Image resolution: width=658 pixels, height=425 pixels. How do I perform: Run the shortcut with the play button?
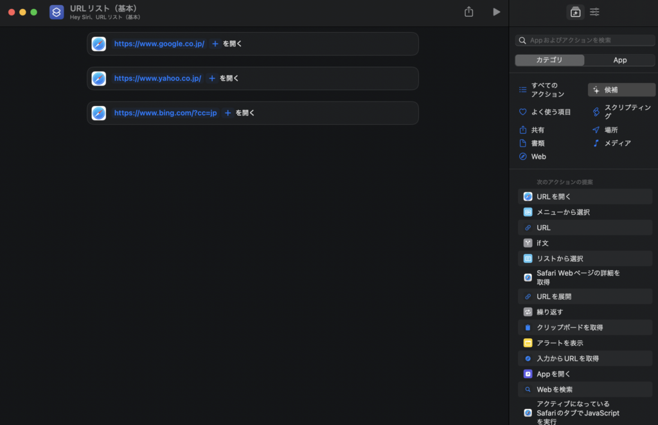tap(496, 12)
